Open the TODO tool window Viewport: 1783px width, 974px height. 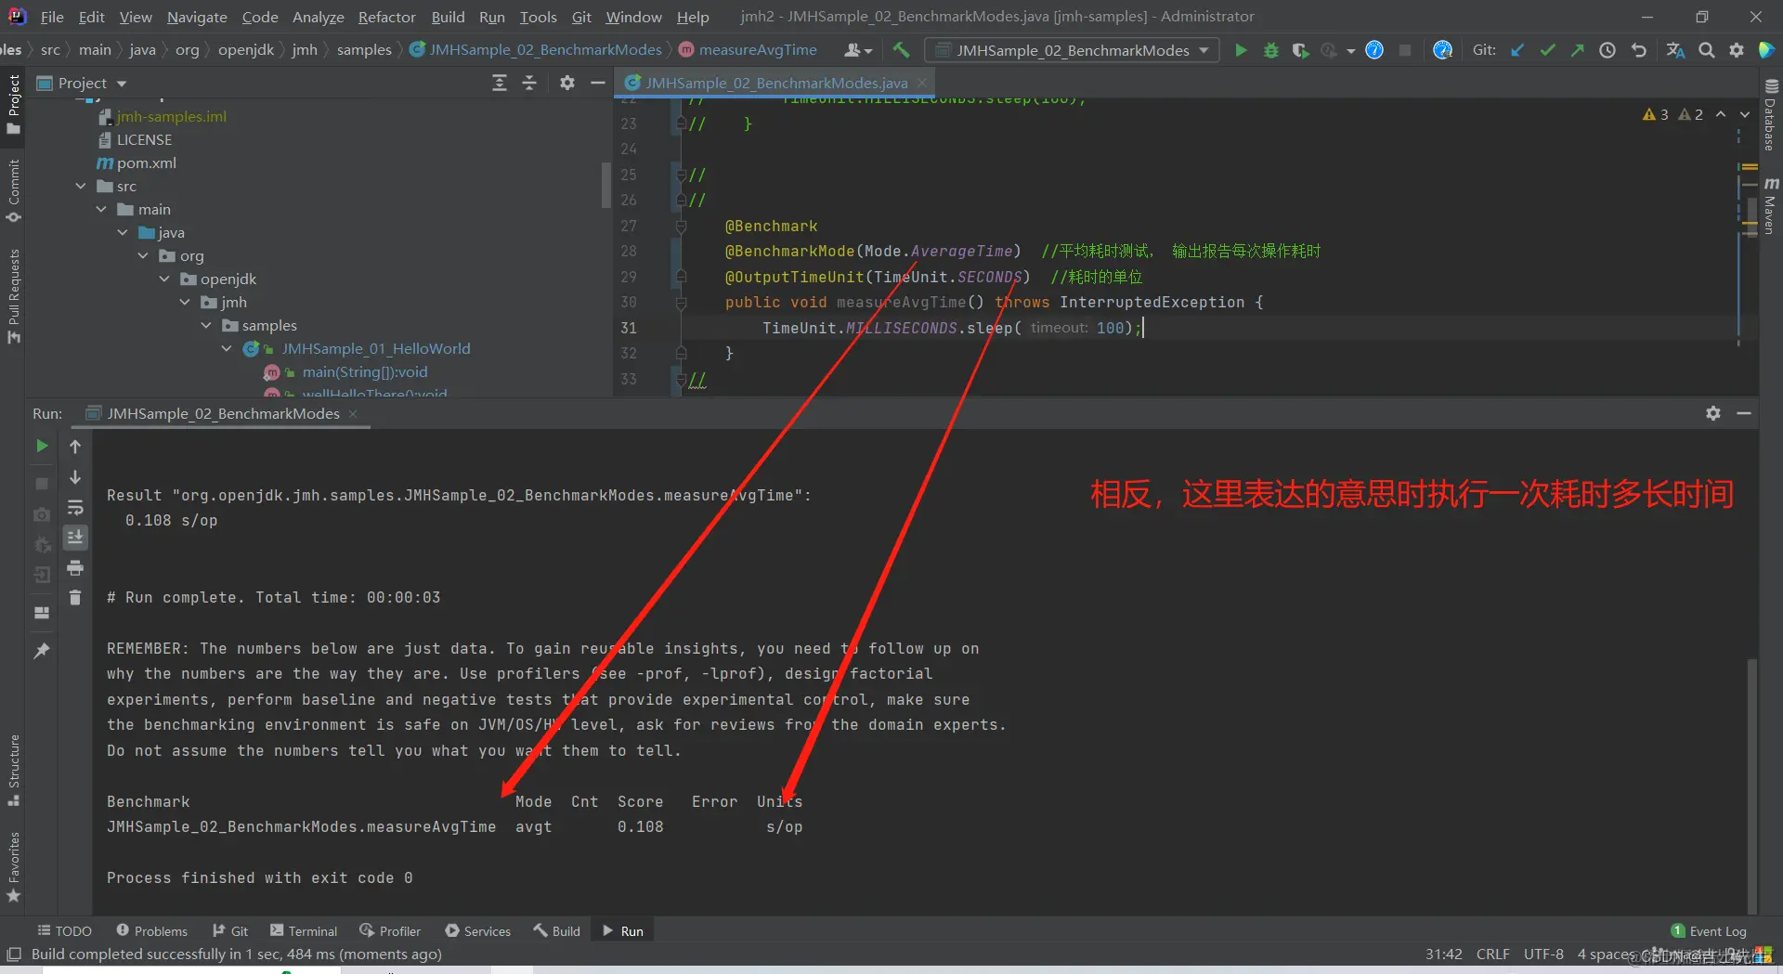(64, 930)
